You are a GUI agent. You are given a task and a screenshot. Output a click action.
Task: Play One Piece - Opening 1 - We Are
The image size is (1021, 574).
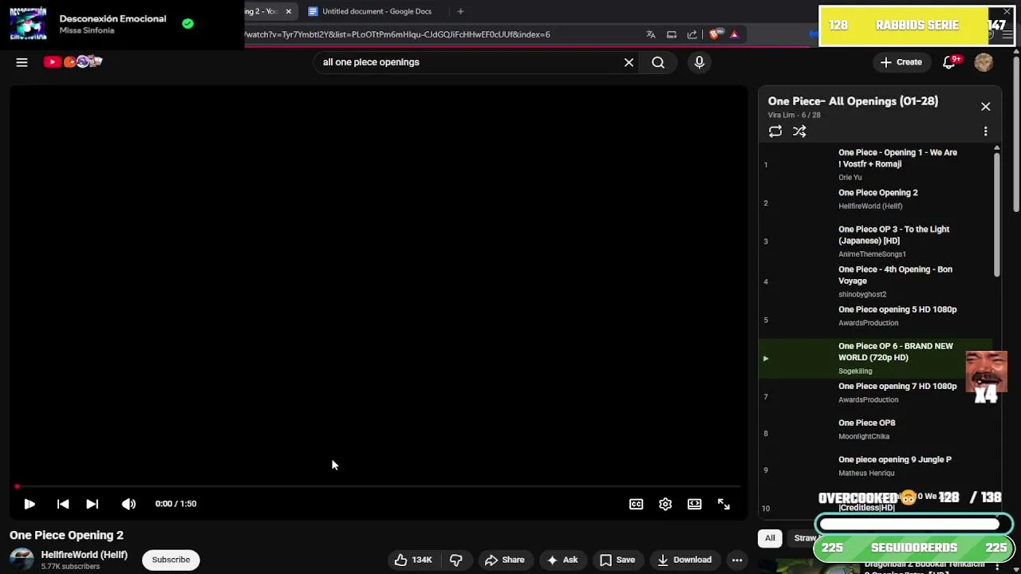tap(876, 164)
